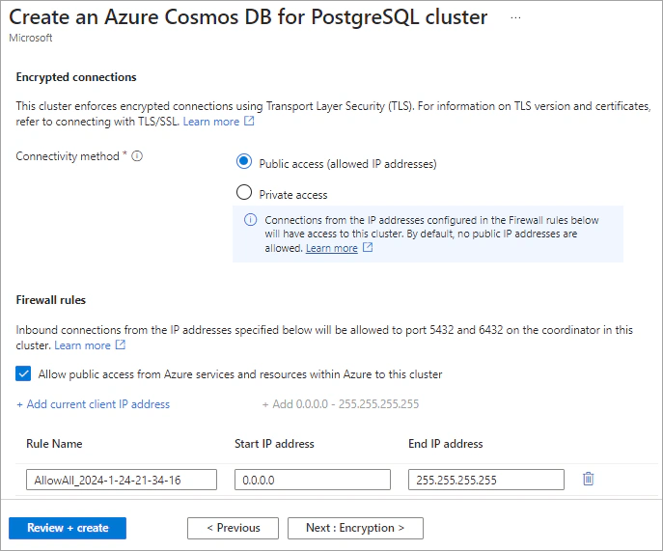Select the Public access radio button
663x551 pixels.
coord(244,161)
